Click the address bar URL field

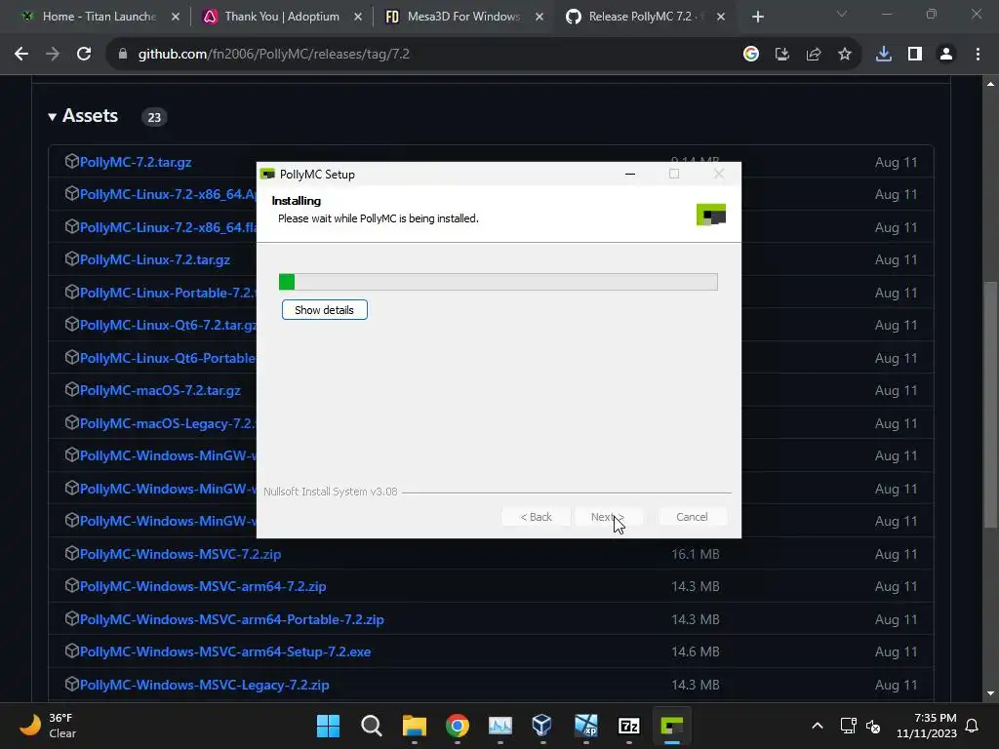click(x=420, y=55)
